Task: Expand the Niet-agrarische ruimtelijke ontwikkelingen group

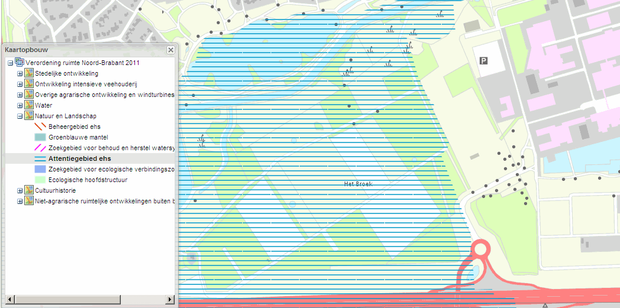Action: pos(20,202)
